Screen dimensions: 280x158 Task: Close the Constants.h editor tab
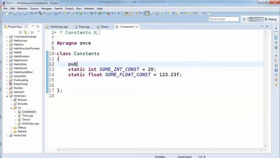coord(137,27)
